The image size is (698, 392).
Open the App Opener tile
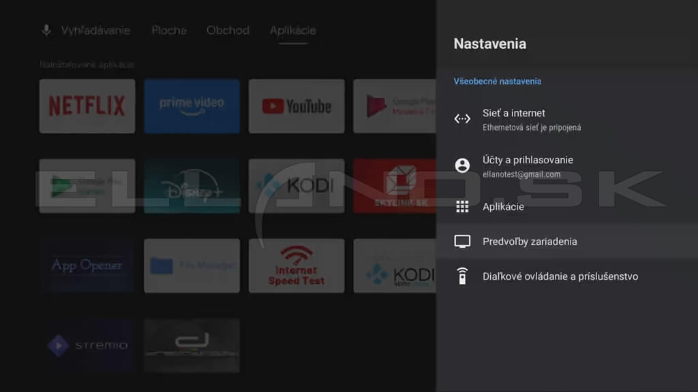(87, 265)
